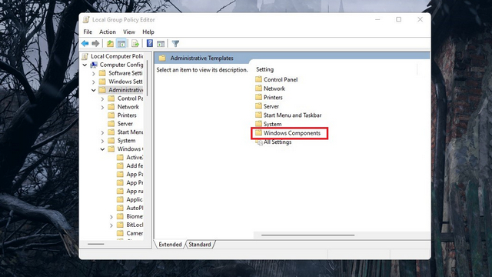
Task: Click the Setting list horizontal scrollbar thumb
Action: 307,235
